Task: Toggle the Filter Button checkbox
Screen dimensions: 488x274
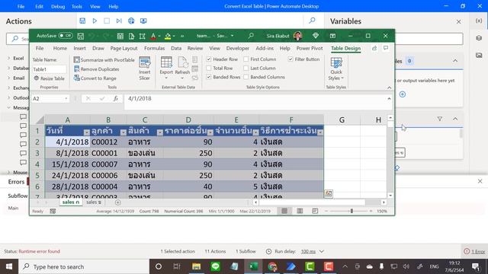Action: click(291, 59)
